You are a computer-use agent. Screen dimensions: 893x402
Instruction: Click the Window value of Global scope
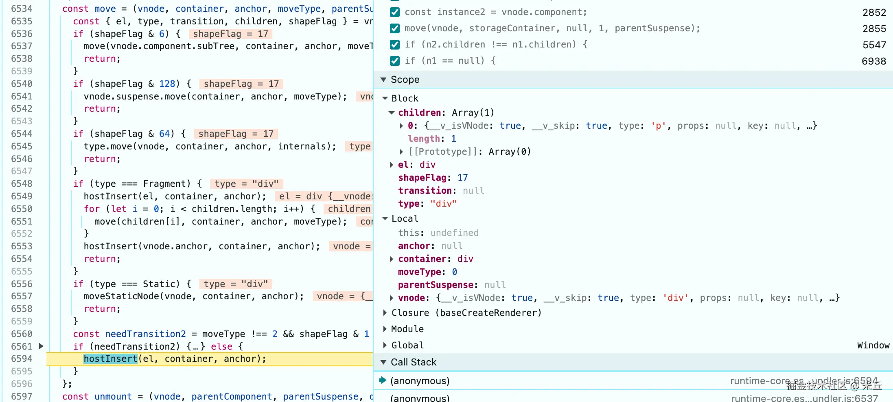pos(873,345)
